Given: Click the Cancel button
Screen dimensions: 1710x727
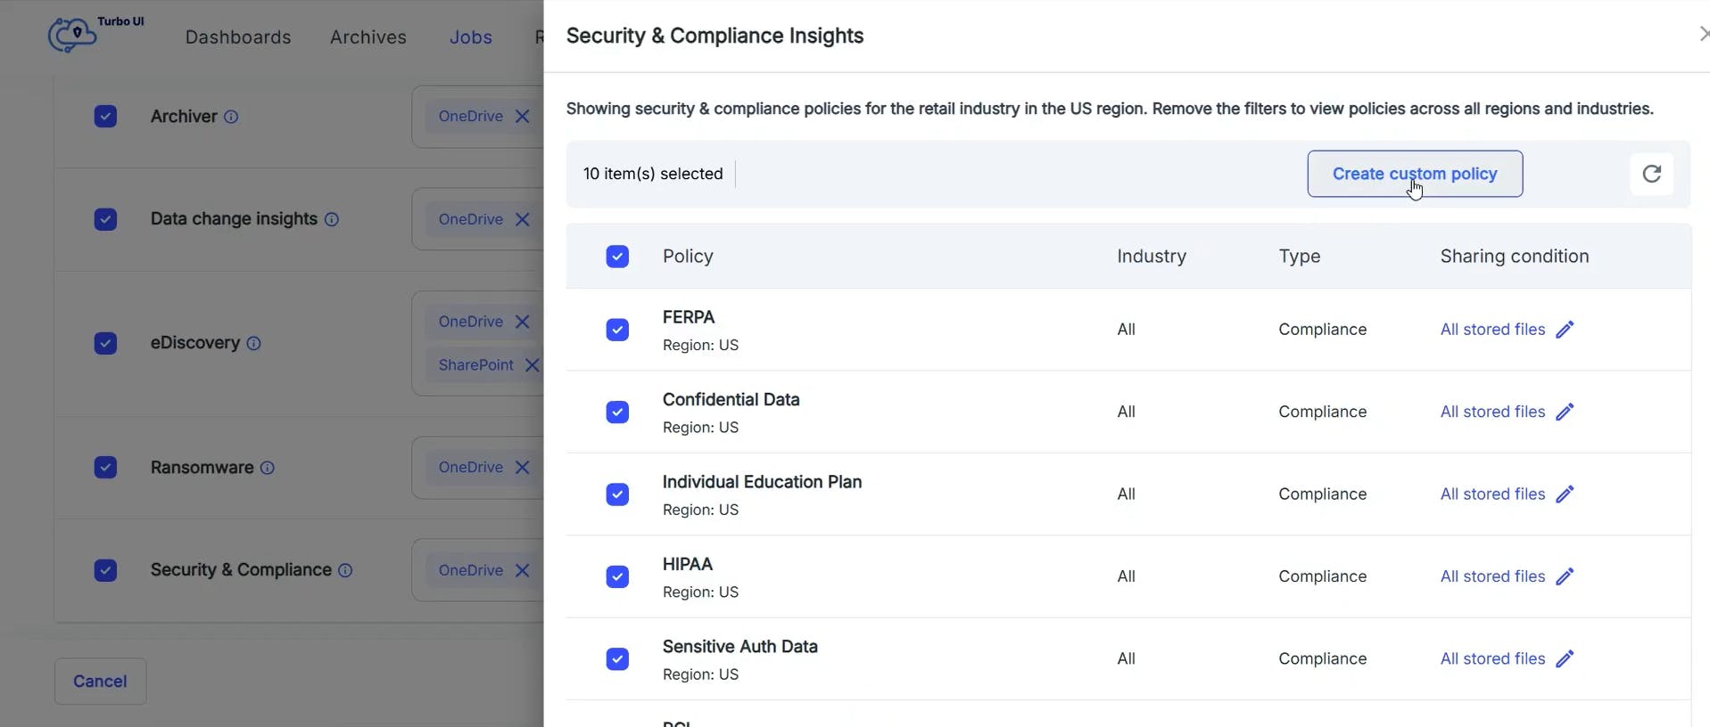Looking at the screenshot, I should click(x=100, y=682).
